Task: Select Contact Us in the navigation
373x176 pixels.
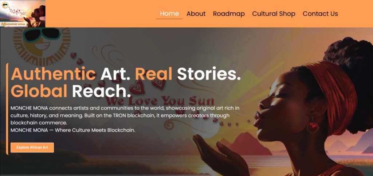Action: pyautogui.click(x=320, y=14)
